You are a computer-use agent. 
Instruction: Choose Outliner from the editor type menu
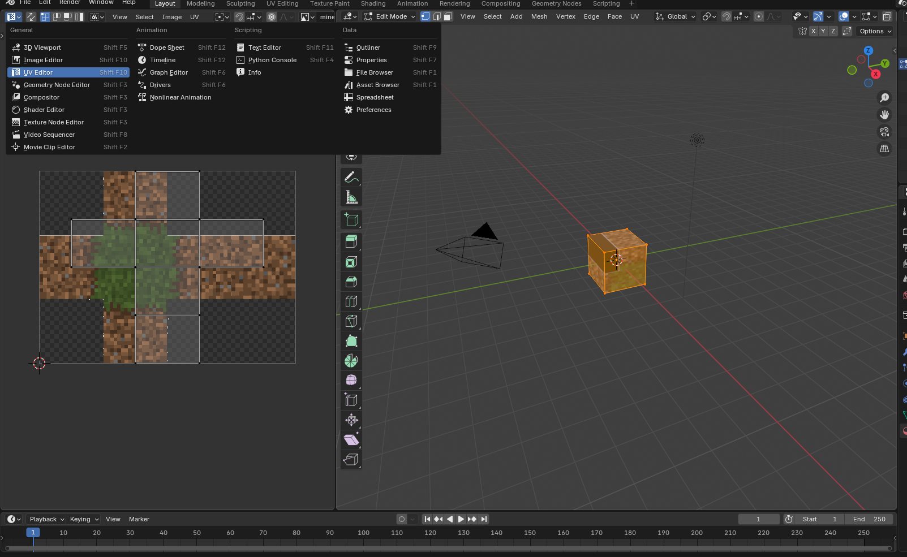pyautogui.click(x=390, y=48)
